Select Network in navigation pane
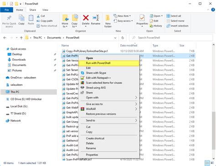This screenshot has height=166, width=216. coord(15,121)
